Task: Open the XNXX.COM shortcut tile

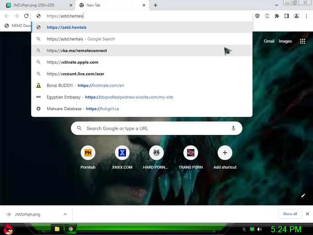Action: tap(122, 158)
